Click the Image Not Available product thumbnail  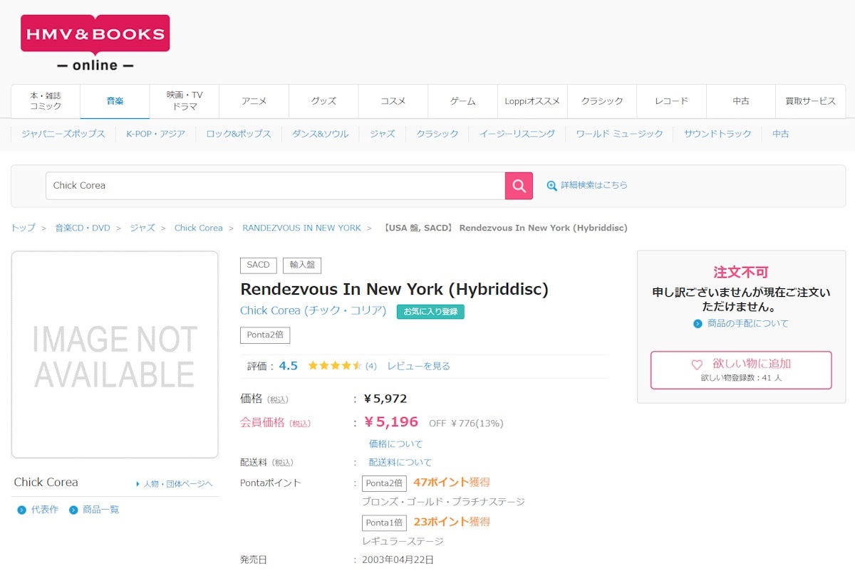point(115,354)
